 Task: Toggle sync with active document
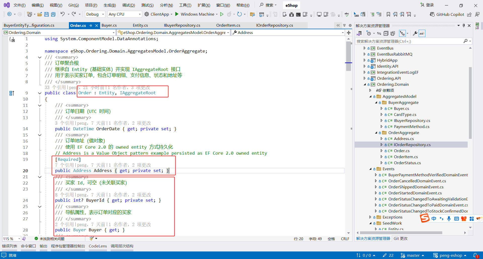pyautogui.click(x=379, y=33)
